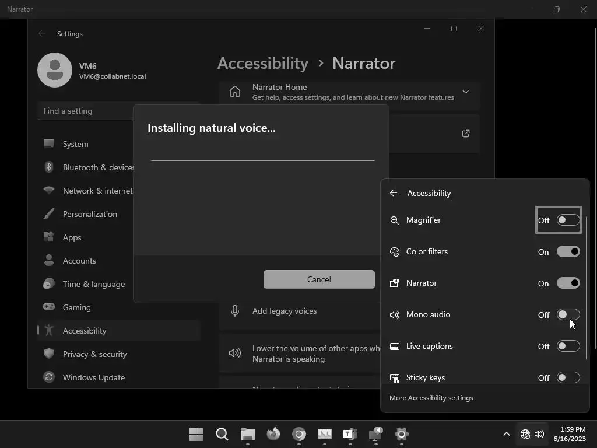Click the Narrator Home house icon
597x448 pixels.
(235, 92)
